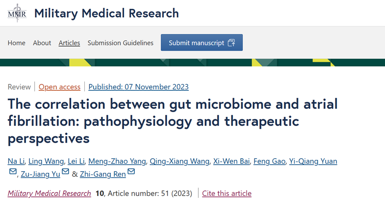Click the MMR journal logo icon
The height and width of the screenshot is (207, 385).
pyautogui.click(x=17, y=13)
